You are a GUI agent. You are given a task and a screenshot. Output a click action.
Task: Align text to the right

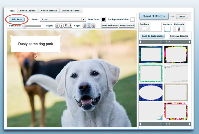tap(93, 26)
